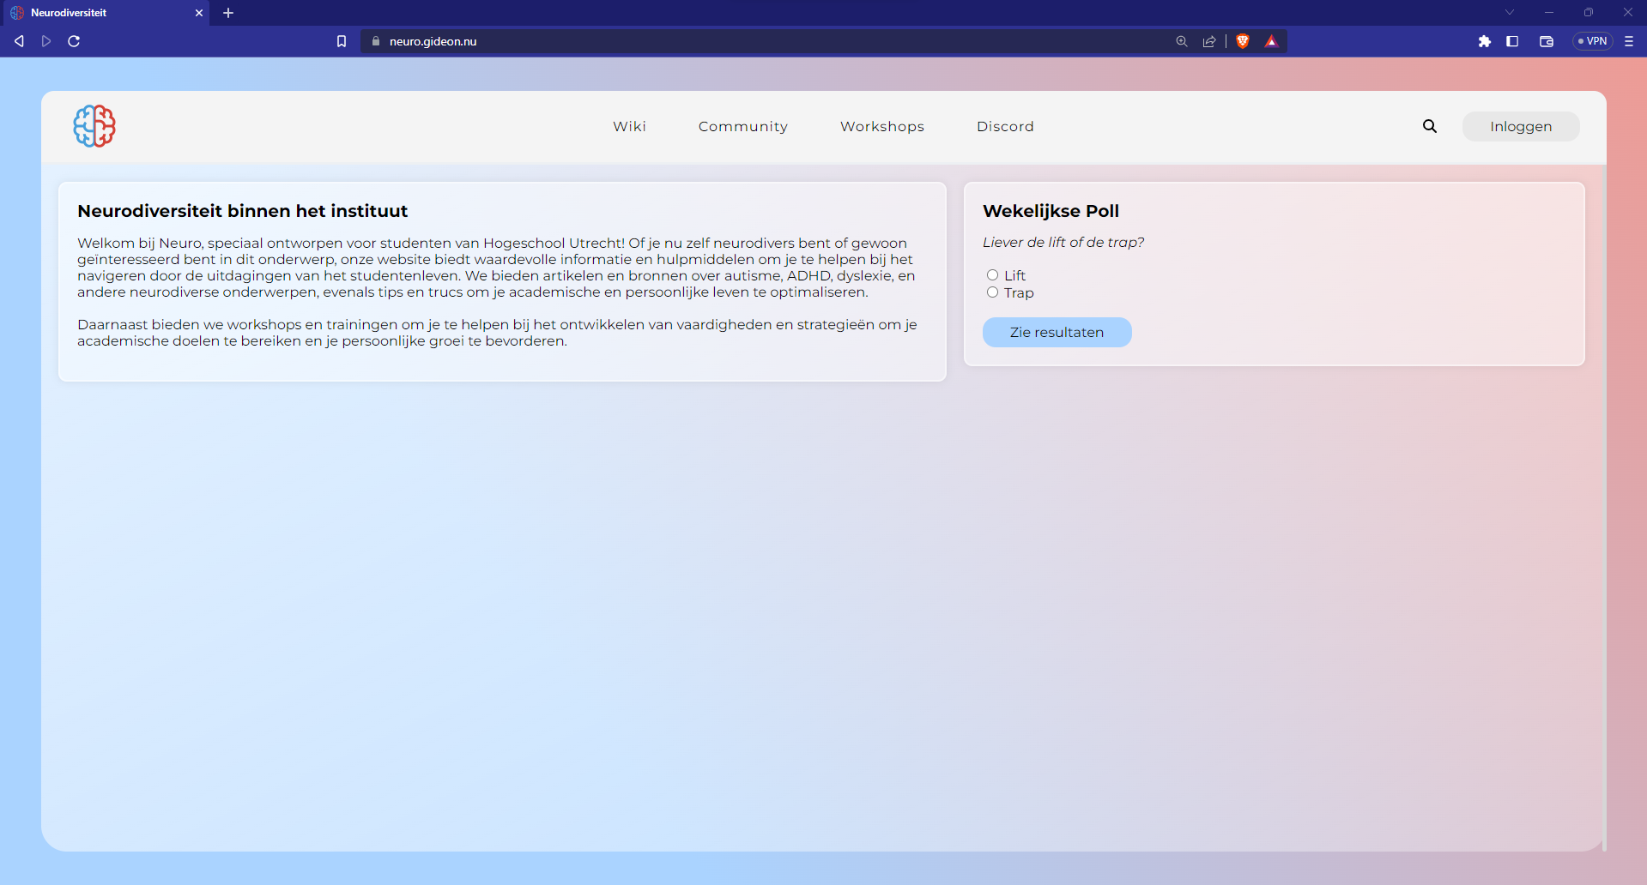Click the brain logo icon
This screenshot has height=885, width=1647.
pyautogui.click(x=94, y=126)
